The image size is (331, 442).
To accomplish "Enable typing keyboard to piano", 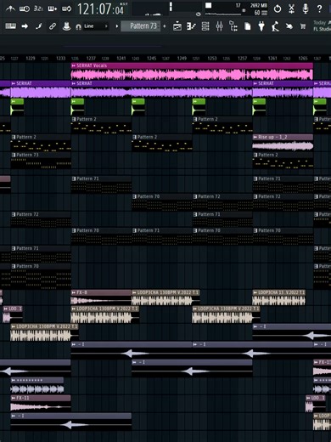I will click(11, 26).
